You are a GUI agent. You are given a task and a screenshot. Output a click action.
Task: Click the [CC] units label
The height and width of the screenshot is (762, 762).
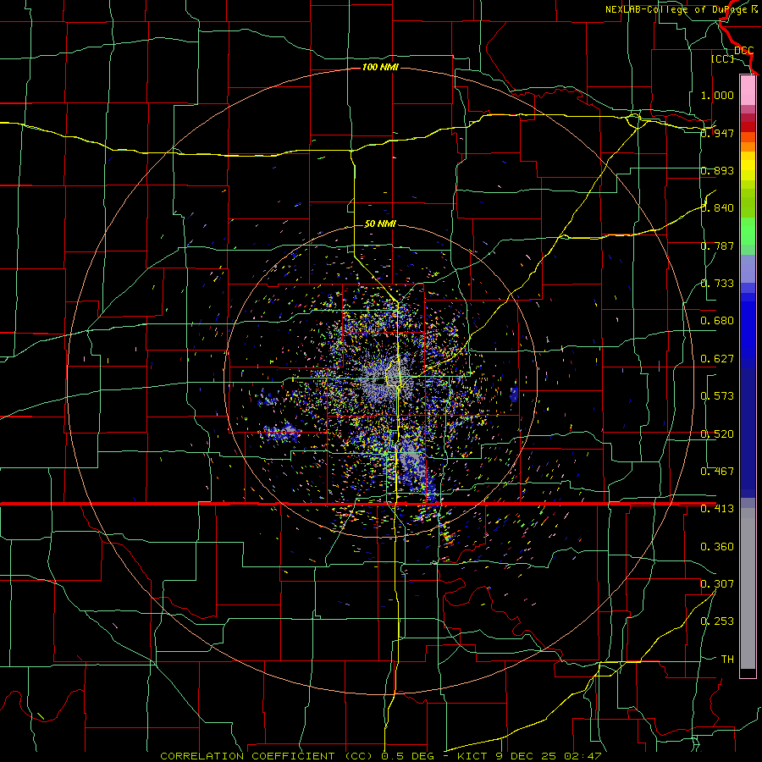click(x=722, y=58)
